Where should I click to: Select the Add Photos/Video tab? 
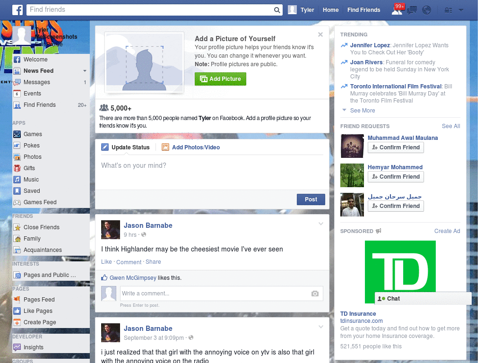point(191,147)
